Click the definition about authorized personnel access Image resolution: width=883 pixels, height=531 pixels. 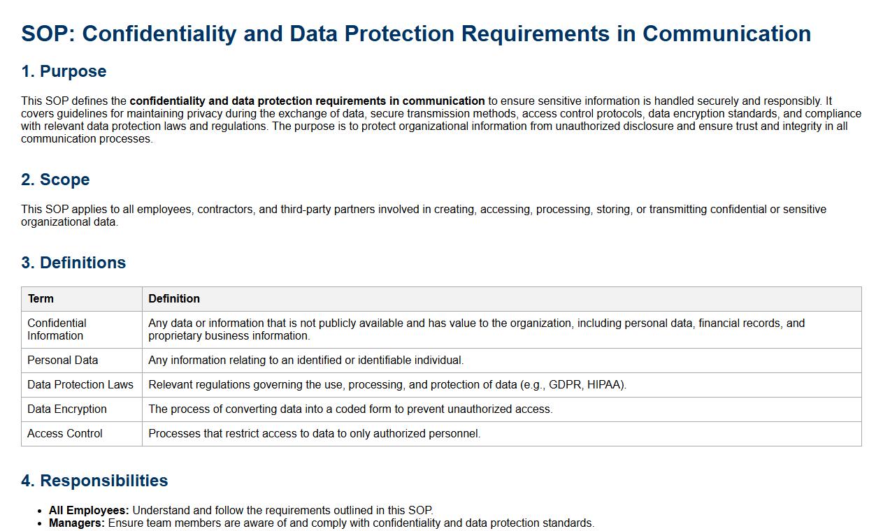[x=315, y=433]
